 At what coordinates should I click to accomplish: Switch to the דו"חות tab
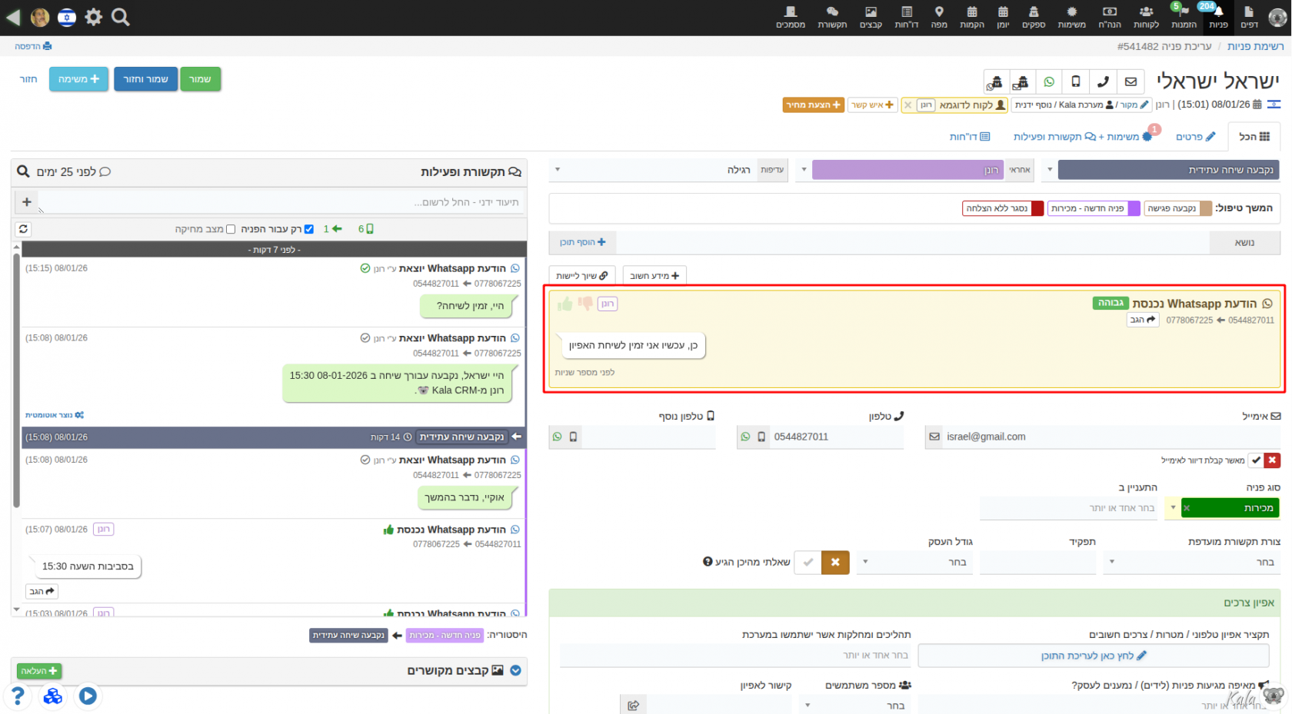point(970,137)
